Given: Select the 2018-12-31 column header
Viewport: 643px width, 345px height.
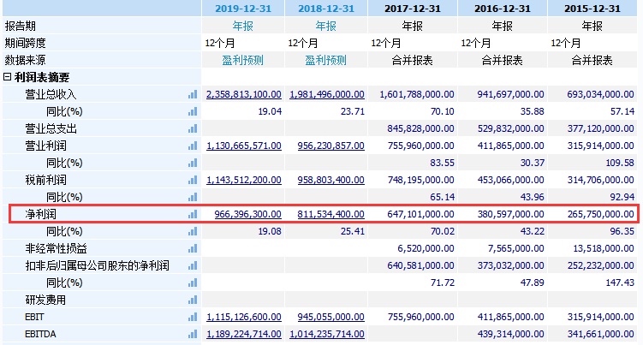Looking at the screenshot, I should (326, 9).
